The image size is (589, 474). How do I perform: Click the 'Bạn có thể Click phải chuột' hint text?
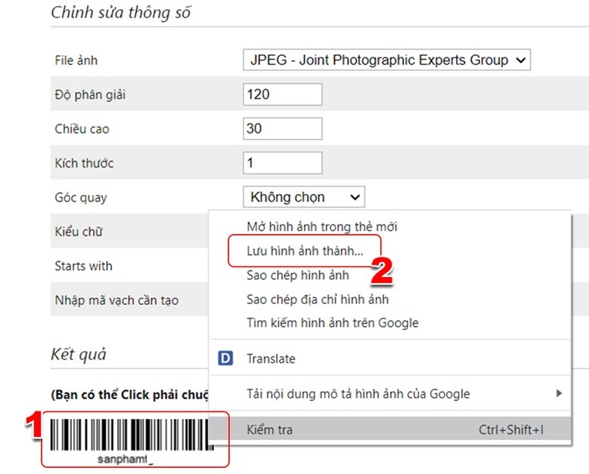pos(129,395)
